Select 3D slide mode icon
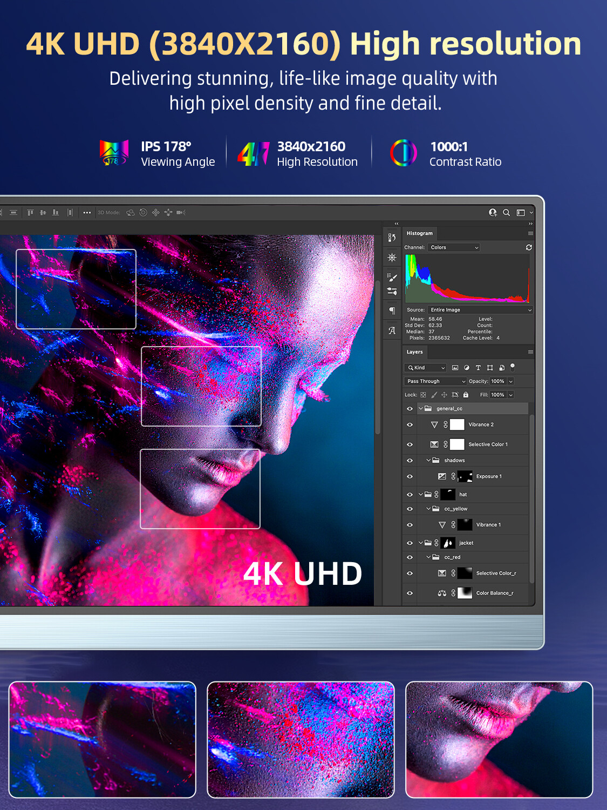 tap(168, 213)
